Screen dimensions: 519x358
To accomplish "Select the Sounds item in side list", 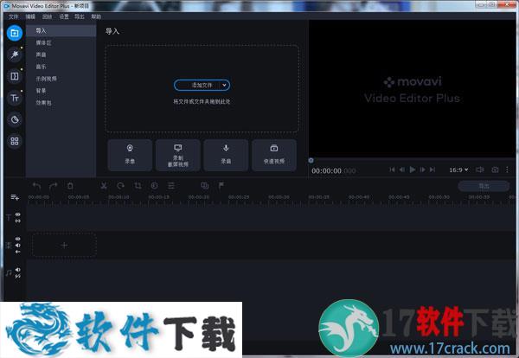I will (61, 54).
